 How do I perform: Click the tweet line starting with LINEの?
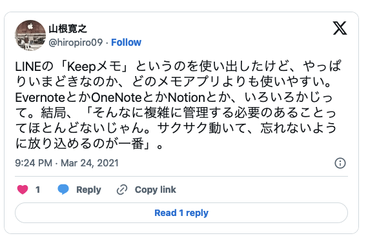pyautogui.click(x=178, y=66)
